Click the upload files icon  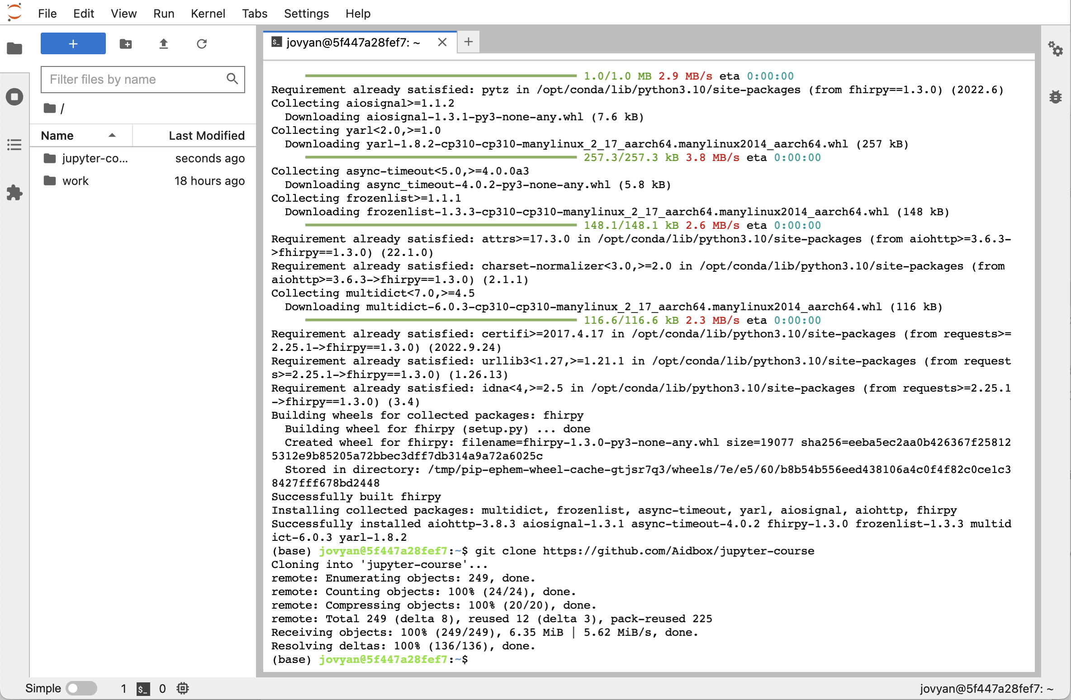(x=163, y=44)
